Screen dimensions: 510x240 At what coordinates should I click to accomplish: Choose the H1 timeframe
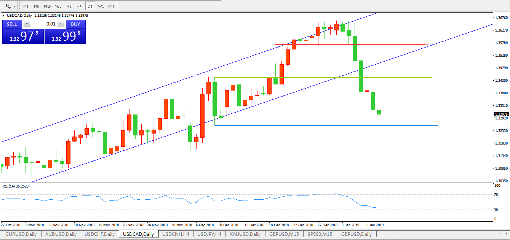point(69,6)
